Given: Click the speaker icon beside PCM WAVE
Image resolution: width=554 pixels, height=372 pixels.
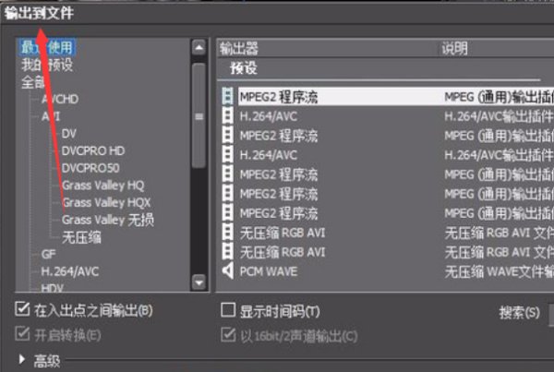Looking at the screenshot, I should pyautogui.click(x=228, y=271).
